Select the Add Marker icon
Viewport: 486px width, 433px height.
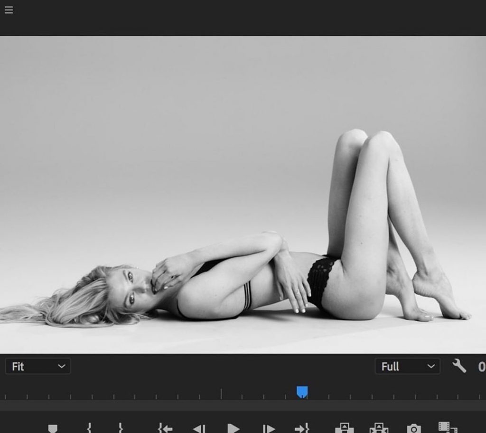pos(53,427)
